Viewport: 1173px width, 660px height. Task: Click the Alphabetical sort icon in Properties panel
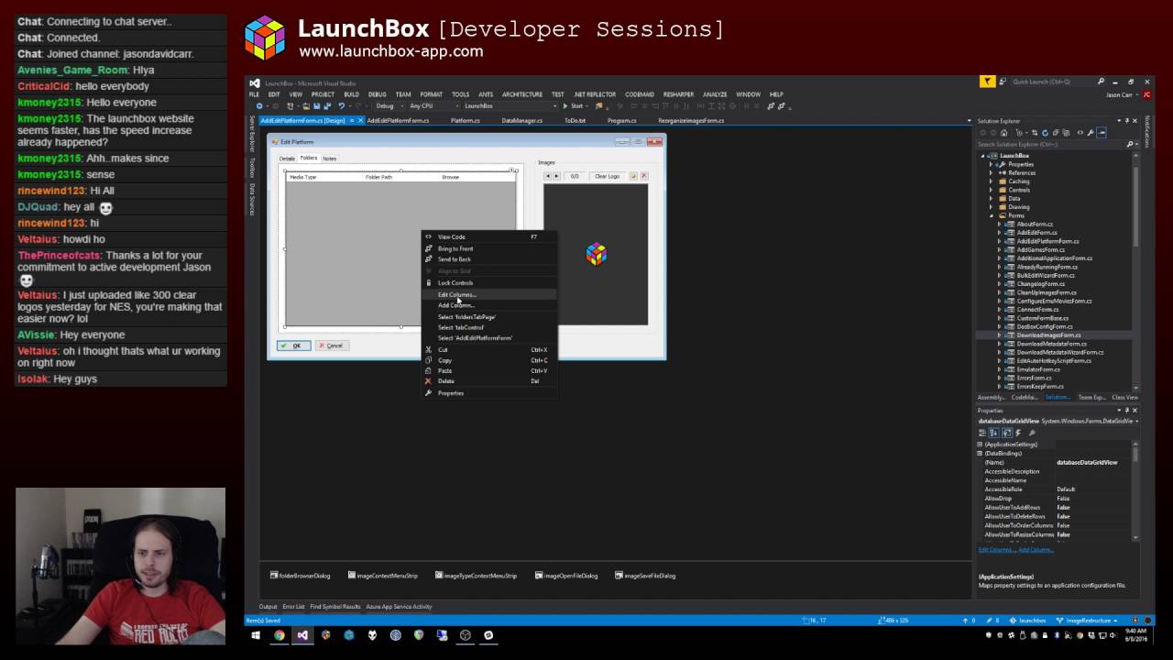993,433
